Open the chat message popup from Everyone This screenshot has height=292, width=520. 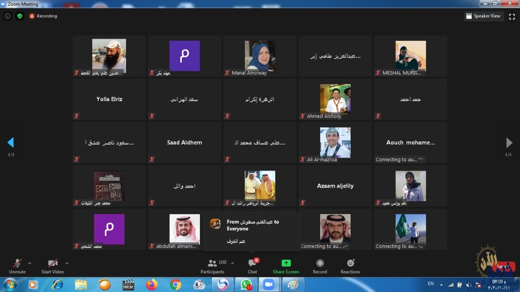point(252,231)
